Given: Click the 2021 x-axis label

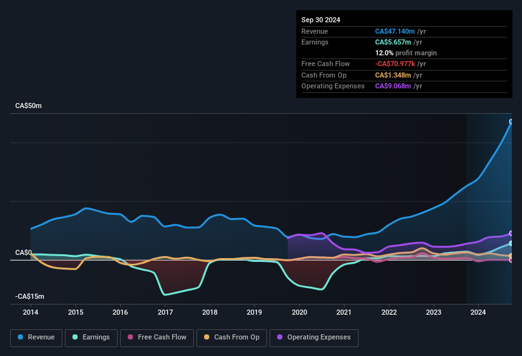Looking at the screenshot, I should click(344, 312).
